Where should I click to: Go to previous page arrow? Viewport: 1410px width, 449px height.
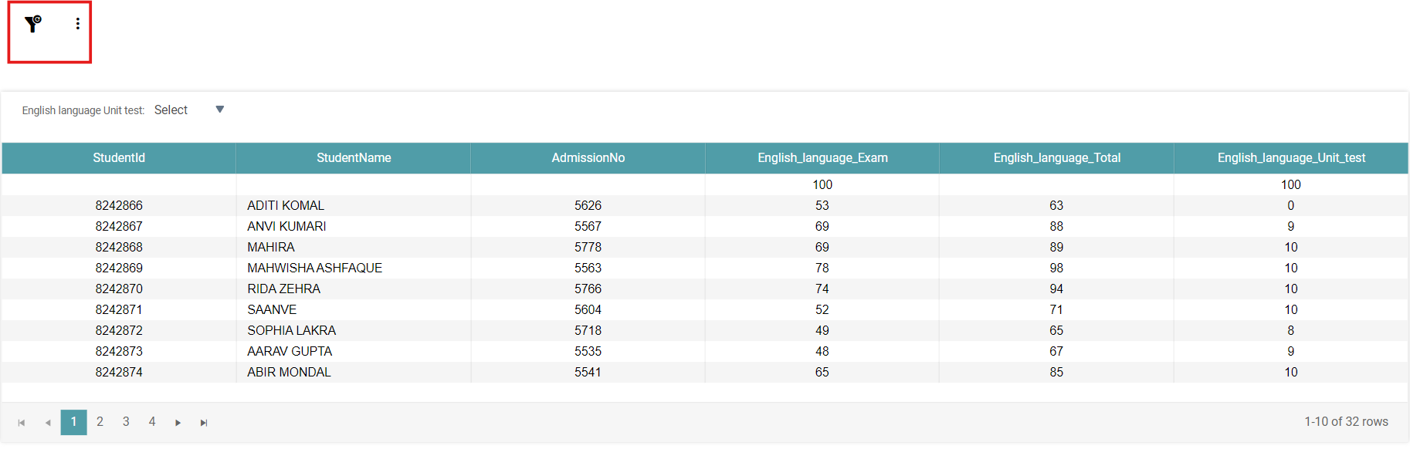coord(48,423)
